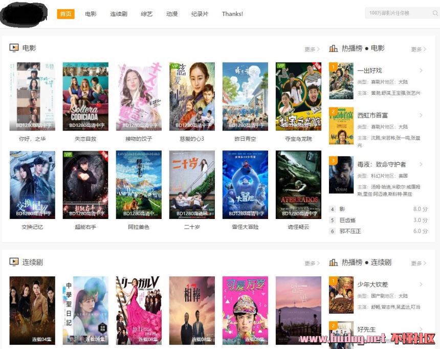Select the 二十岁 movie poster
The height and width of the screenshot is (349, 440).
pyautogui.click(x=192, y=184)
